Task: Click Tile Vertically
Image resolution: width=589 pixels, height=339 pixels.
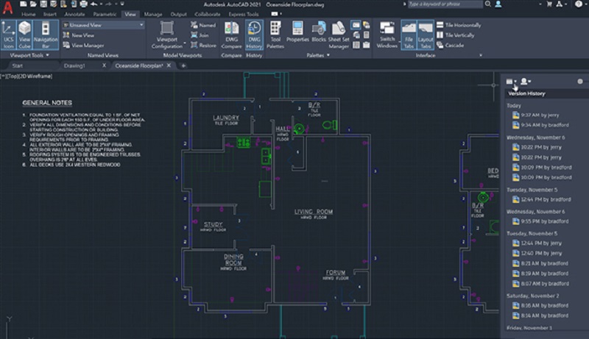Action: pyautogui.click(x=455, y=35)
